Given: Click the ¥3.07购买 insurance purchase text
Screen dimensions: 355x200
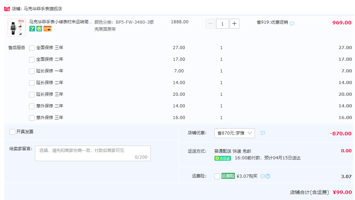Looking at the screenshot, I should point(247,176).
